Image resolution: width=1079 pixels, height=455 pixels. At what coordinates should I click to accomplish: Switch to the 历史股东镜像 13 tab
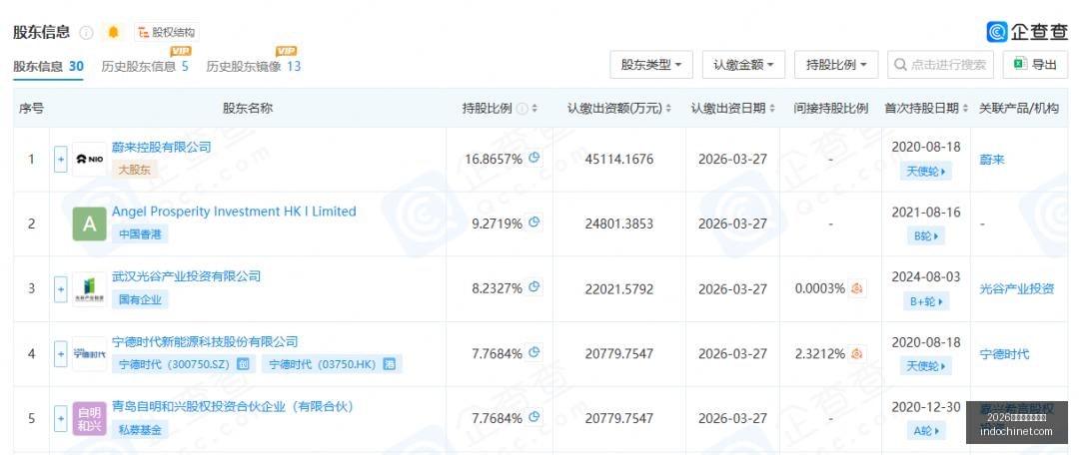pyautogui.click(x=253, y=67)
